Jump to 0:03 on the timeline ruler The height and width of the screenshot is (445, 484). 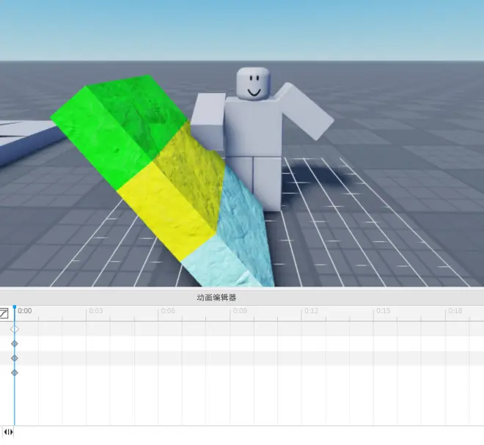click(96, 311)
